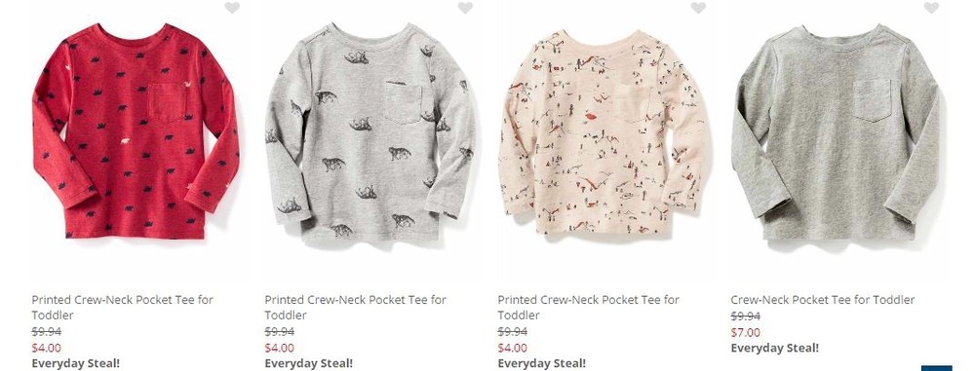
Task: Click $4.00 price under the red tee
Action: (x=47, y=348)
